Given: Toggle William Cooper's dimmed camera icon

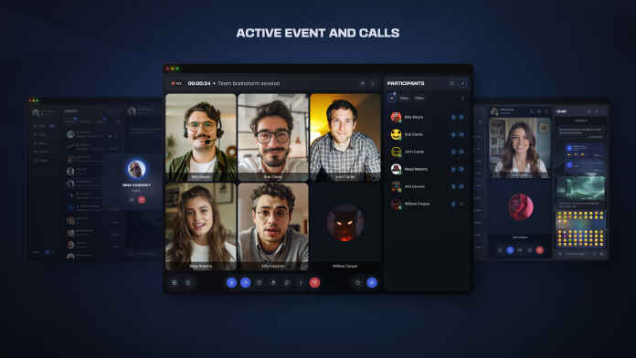Looking at the screenshot, I should tap(461, 204).
